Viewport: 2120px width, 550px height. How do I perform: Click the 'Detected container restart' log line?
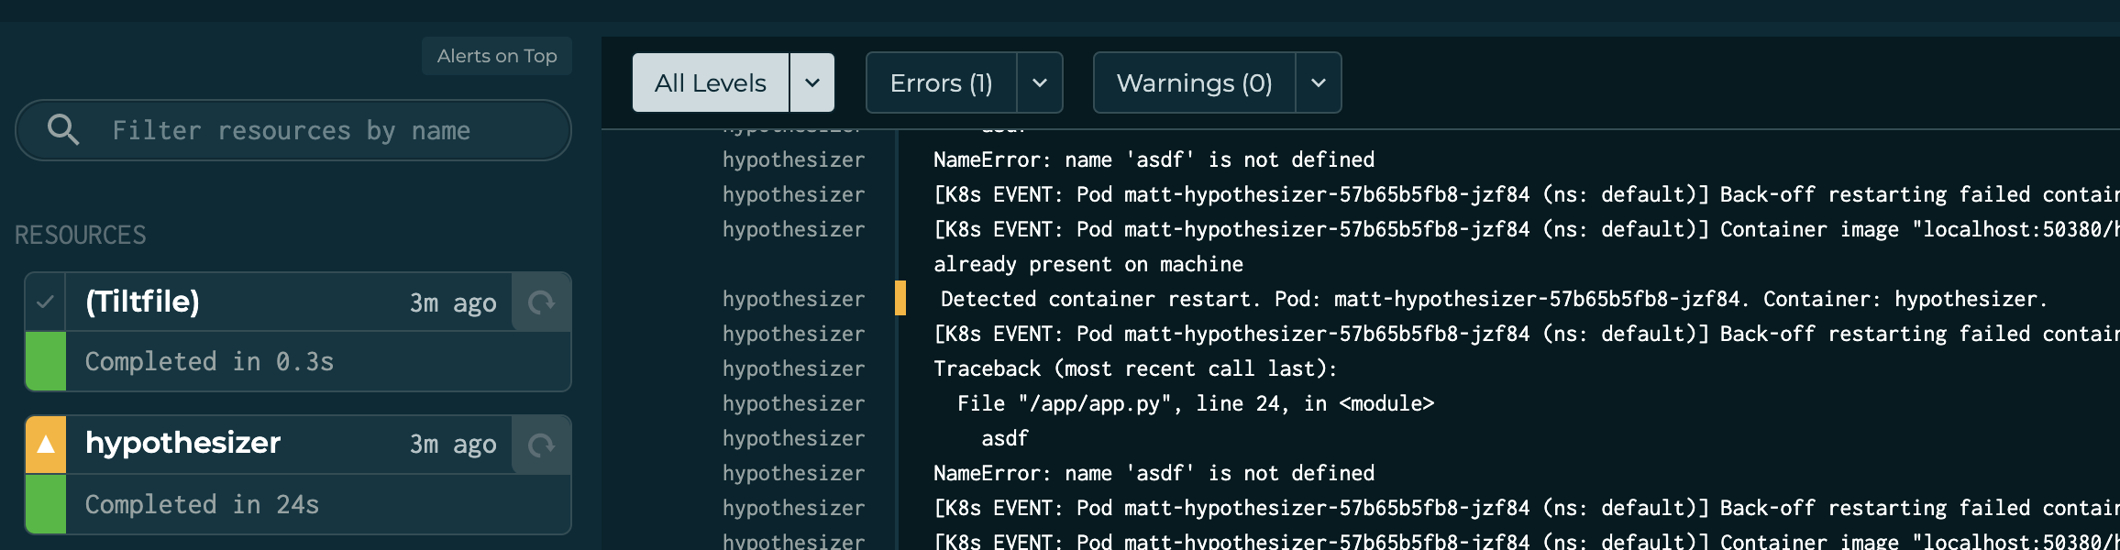pyautogui.click(x=1494, y=299)
